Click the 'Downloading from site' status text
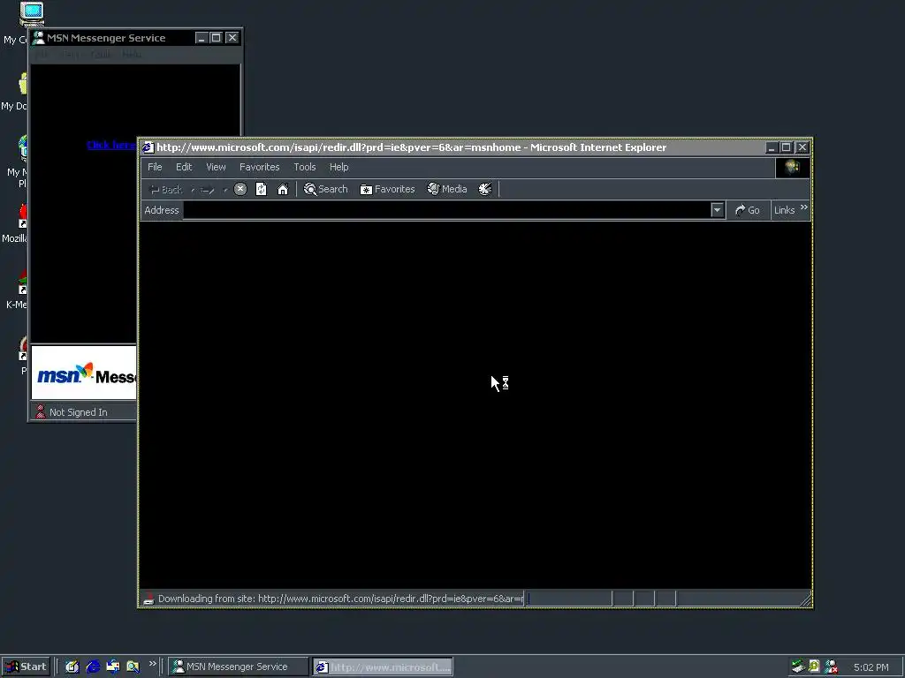The image size is (905, 678). pyautogui.click(x=340, y=599)
